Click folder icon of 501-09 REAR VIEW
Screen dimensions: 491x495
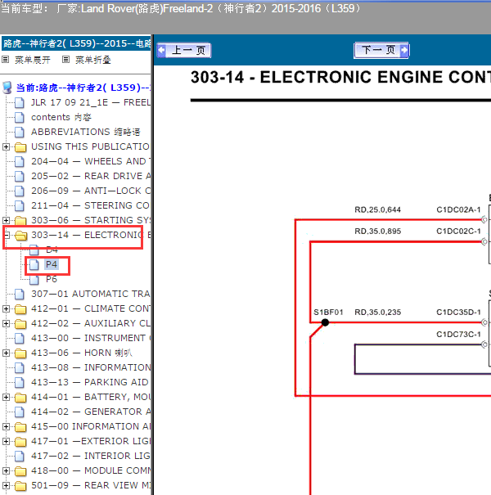coord(20,485)
